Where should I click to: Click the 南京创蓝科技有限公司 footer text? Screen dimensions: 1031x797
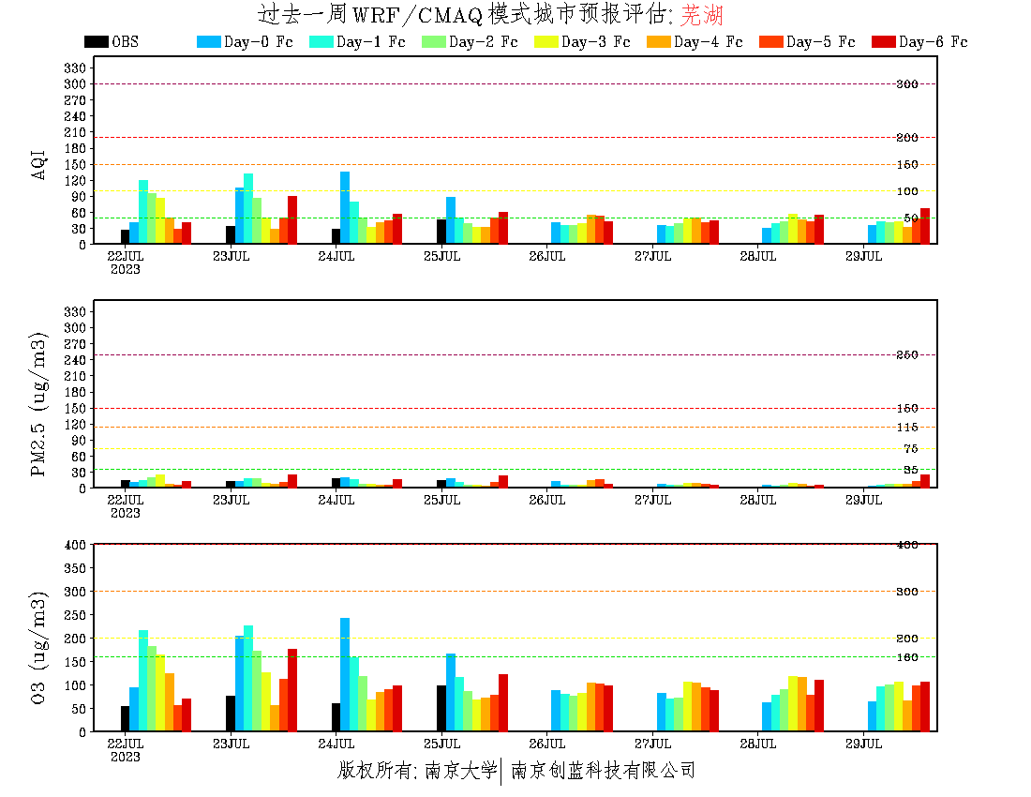(x=603, y=771)
